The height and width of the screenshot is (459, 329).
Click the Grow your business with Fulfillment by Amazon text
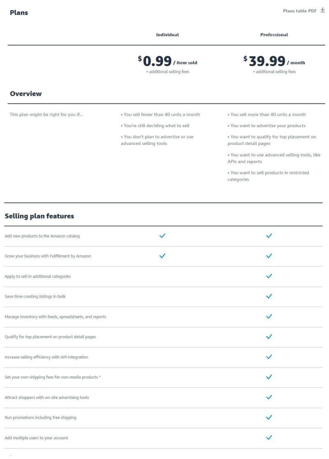[x=48, y=256]
